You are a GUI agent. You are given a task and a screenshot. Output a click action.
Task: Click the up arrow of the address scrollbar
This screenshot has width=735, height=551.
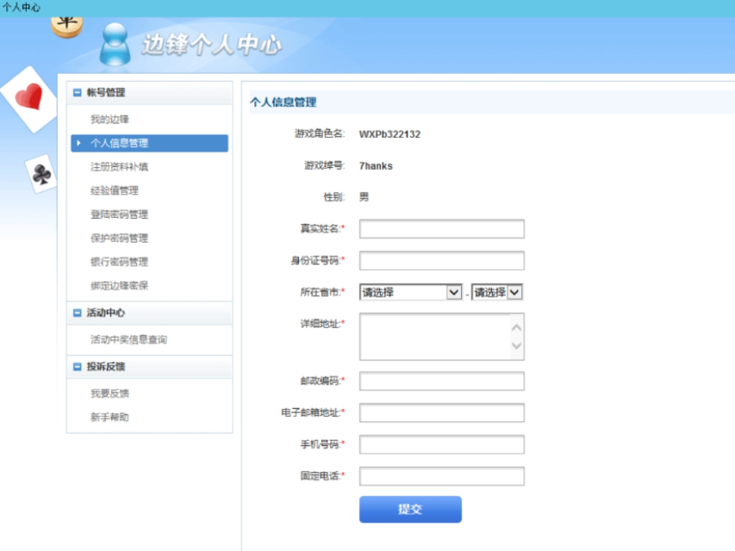516,327
